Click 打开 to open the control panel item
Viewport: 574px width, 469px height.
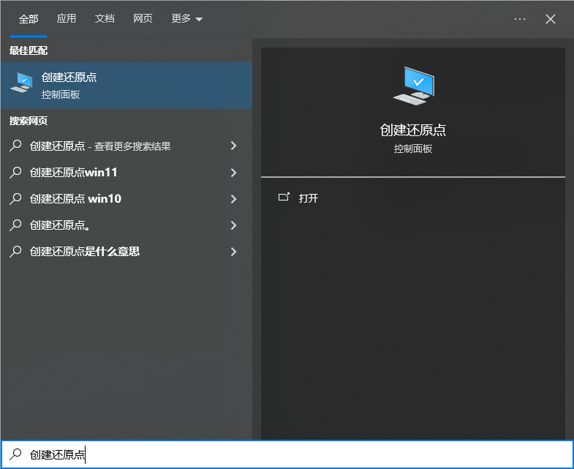tap(309, 198)
